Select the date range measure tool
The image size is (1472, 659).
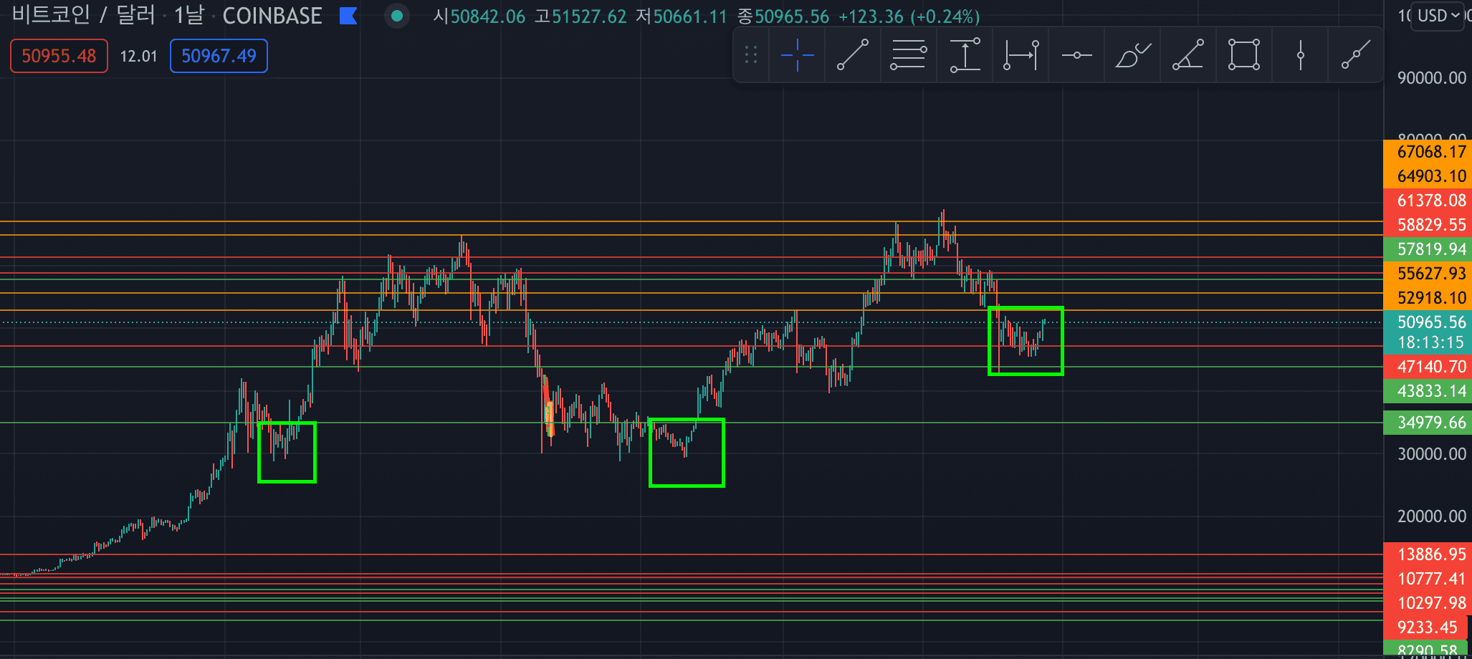coord(1021,55)
